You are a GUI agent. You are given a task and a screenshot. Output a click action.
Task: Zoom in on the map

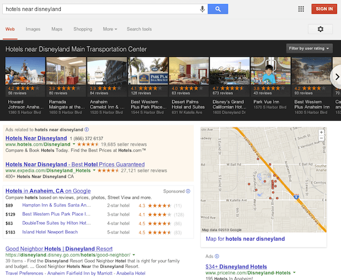click(322, 132)
